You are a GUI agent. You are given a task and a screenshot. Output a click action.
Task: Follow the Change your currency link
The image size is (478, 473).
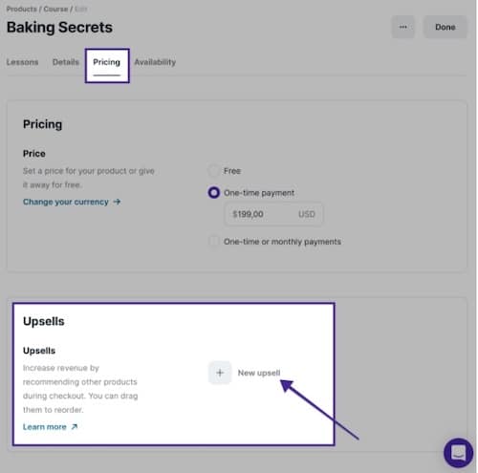(66, 202)
